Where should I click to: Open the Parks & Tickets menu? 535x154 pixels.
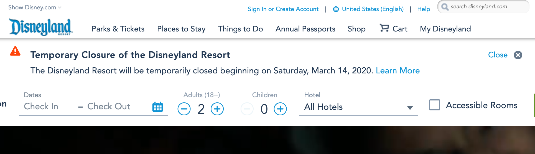[x=118, y=29]
